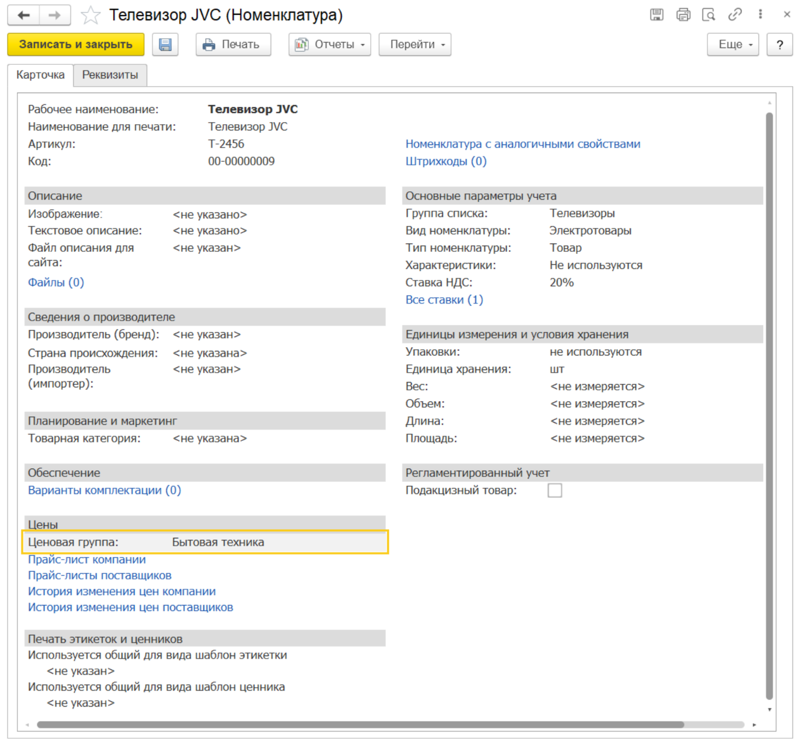Get link to this item icon
This screenshot has height=746, width=805.
click(735, 15)
